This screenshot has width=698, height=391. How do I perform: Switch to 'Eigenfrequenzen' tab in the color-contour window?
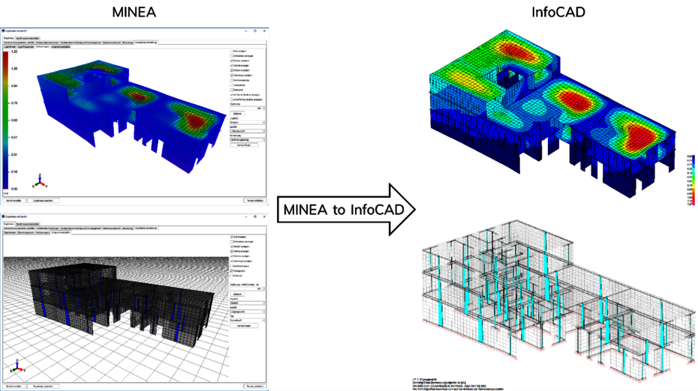pos(26,46)
